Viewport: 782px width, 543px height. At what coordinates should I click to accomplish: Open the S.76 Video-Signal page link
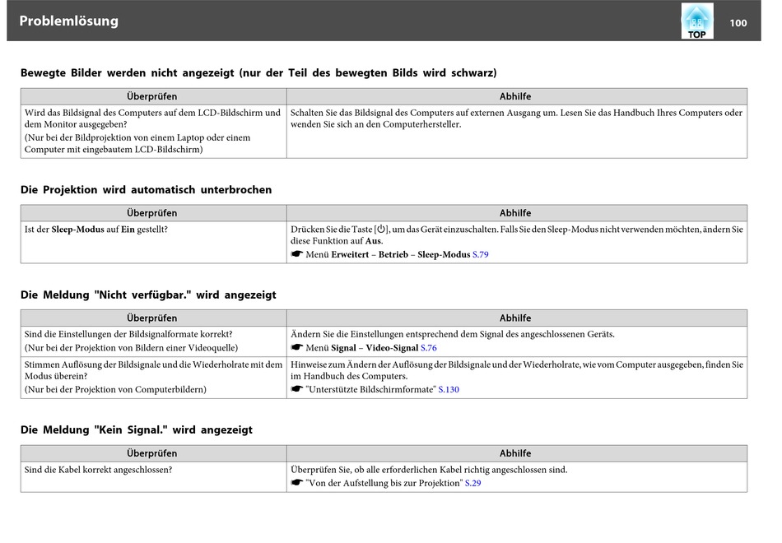(428, 347)
